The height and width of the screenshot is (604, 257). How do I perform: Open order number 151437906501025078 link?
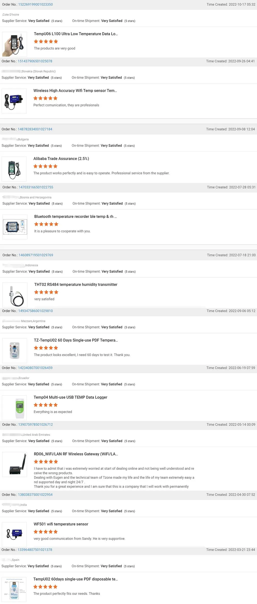[35, 61]
